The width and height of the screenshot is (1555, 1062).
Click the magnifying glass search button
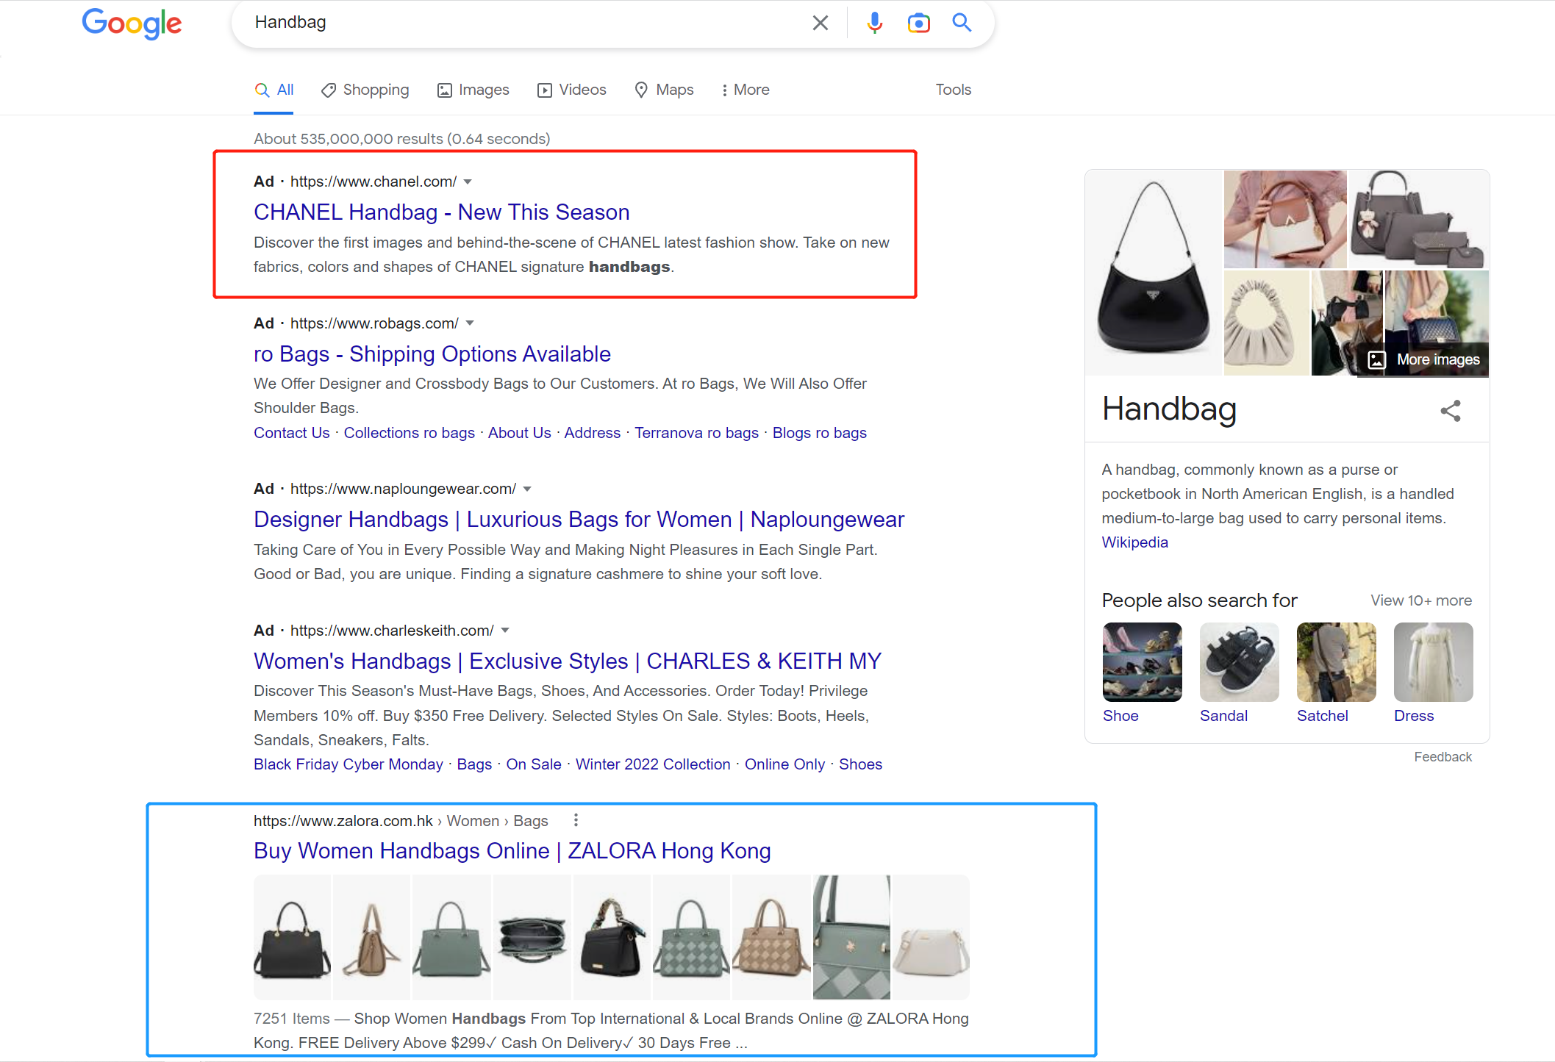[962, 23]
